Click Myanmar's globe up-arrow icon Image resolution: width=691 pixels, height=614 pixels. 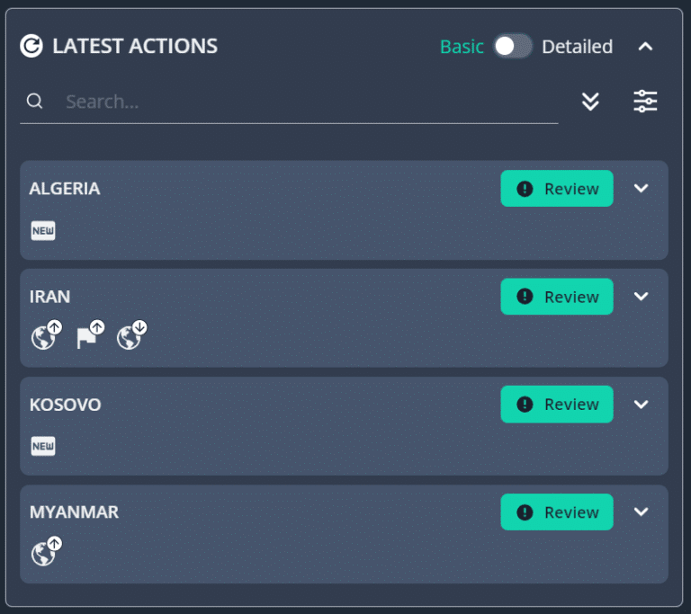point(46,551)
